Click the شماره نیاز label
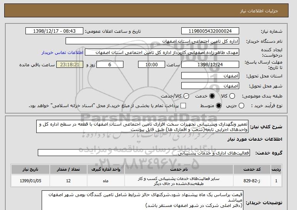297x210 pixels. [x=272, y=32]
